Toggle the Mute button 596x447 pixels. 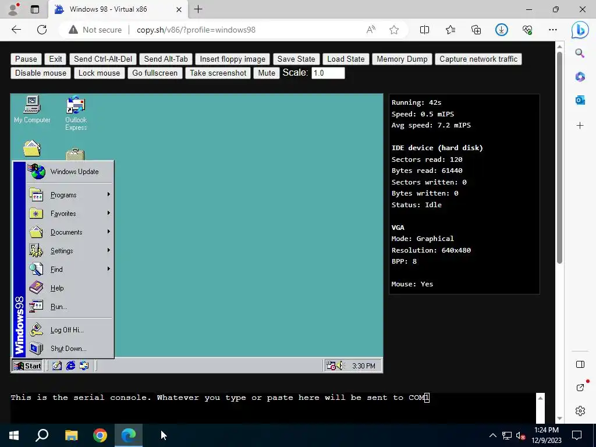(267, 73)
